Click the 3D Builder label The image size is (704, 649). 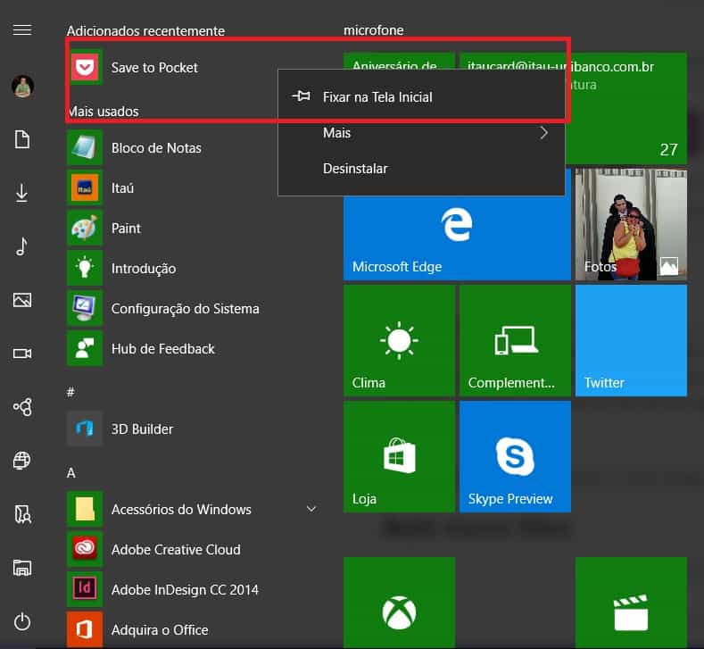click(x=142, y=429)
